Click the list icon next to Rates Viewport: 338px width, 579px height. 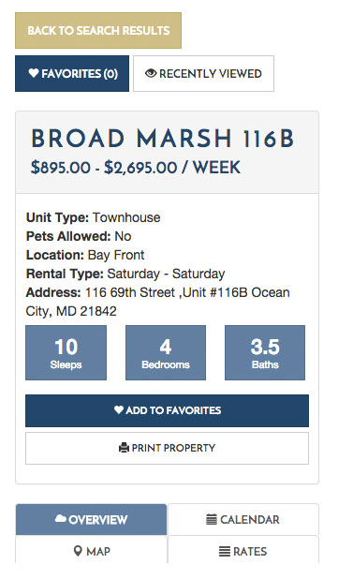click(x=225, y=552)
